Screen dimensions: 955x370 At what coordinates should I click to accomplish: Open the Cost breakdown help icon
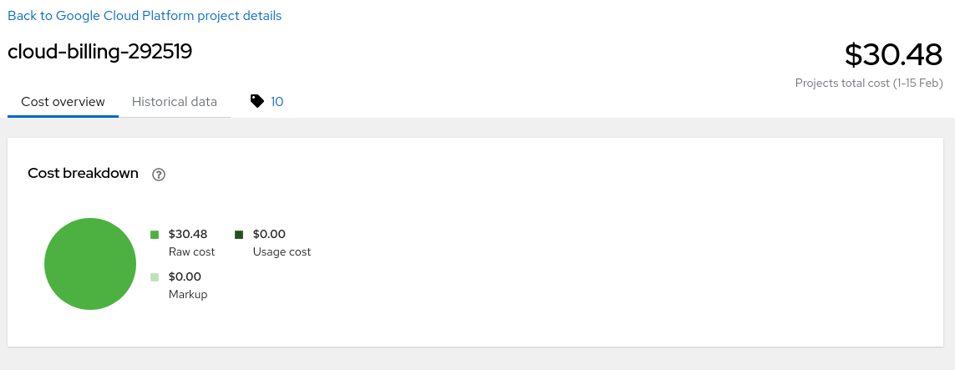pos(159,175)
